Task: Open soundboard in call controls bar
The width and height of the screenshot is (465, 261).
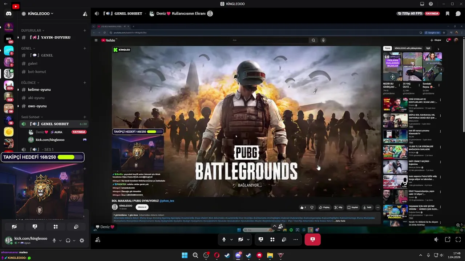Action: point(284,240)
